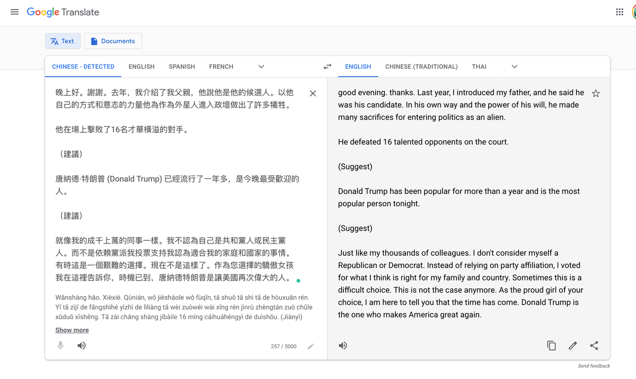Save translation with the star icon
Image resolution: width=636 pixels, height=379 pixels.
point(596,93)
